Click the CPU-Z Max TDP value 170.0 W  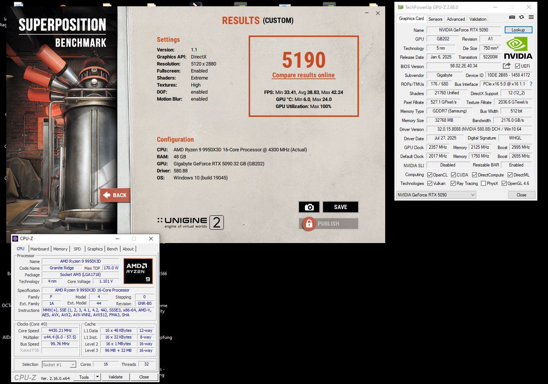click(111, 268)
